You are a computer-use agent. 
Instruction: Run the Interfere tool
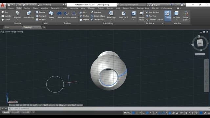point(96,12)
